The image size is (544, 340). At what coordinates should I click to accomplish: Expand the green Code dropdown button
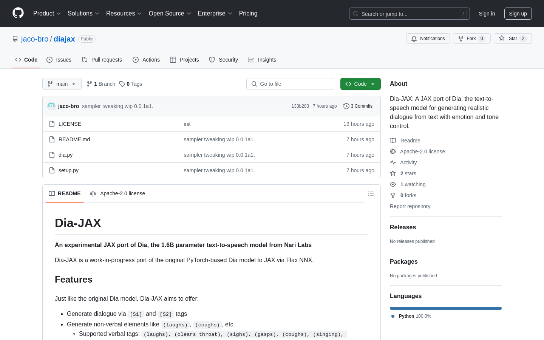pyautogui.click(x=360, y=84)
